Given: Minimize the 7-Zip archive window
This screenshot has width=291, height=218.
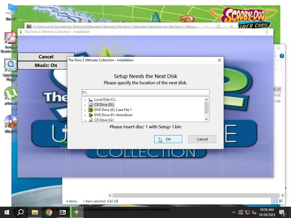Looking at the screenshot, I should (206, 26).
